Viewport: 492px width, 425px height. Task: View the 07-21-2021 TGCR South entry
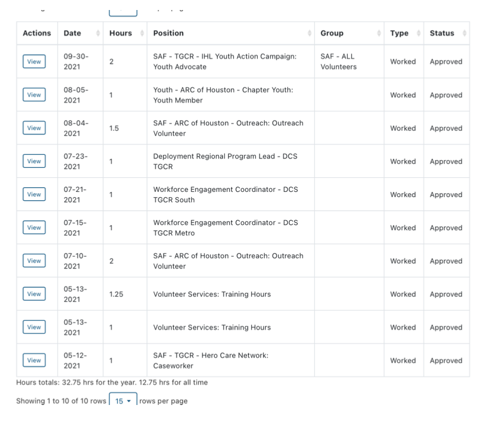click(34, 194)
